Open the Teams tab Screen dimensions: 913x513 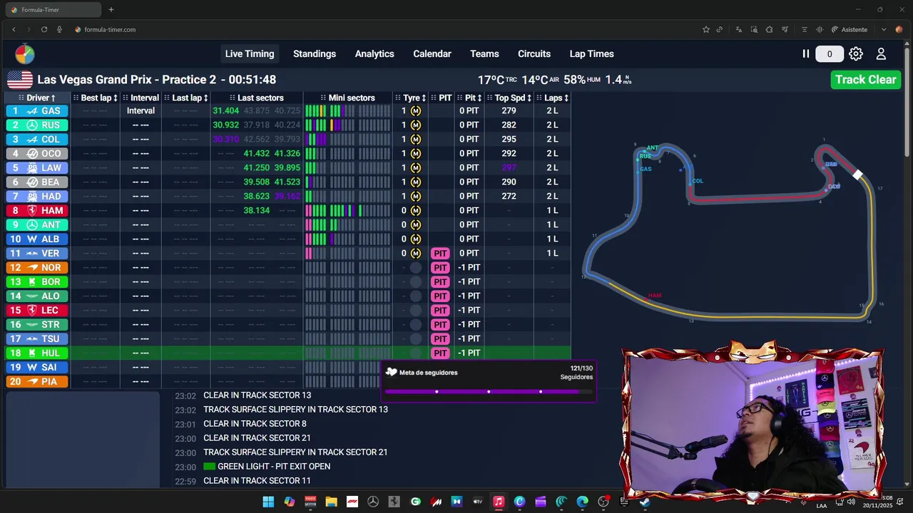484,54
